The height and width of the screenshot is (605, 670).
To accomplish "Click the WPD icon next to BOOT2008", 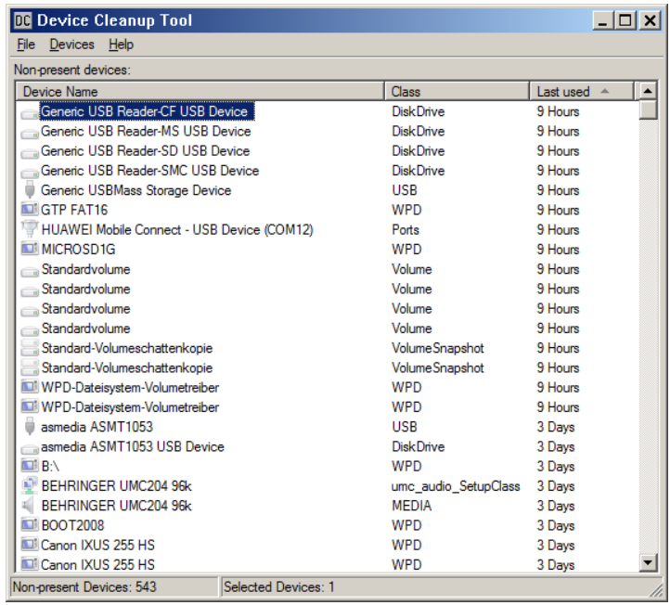I will pos(30,524).
